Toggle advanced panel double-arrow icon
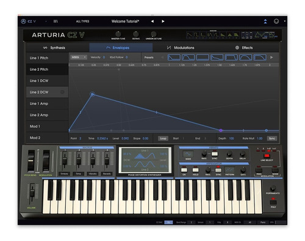Viewport: 305px width, 241px height. pyautogui.click(x=265, y=21)
